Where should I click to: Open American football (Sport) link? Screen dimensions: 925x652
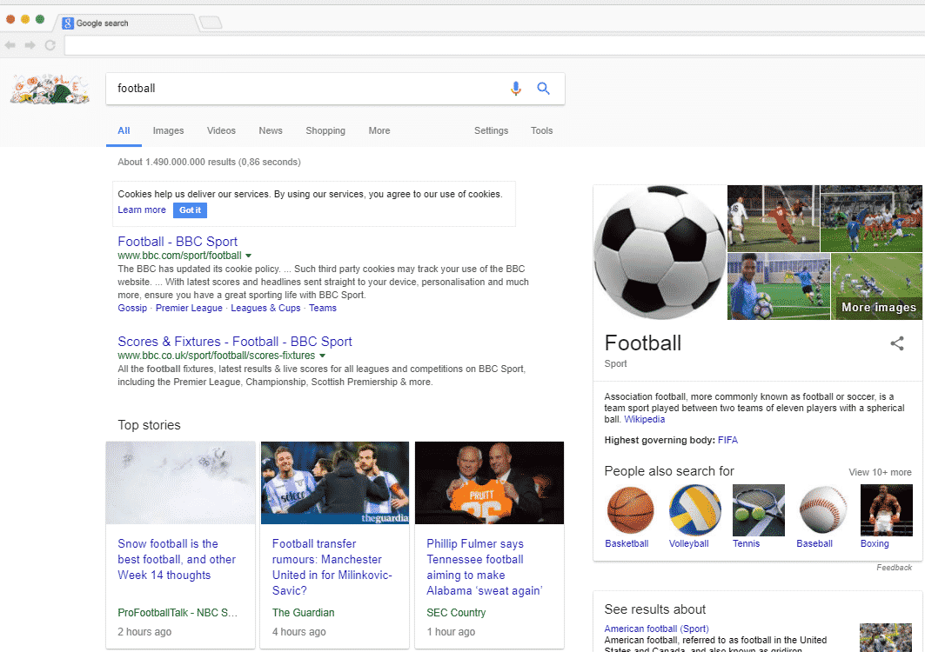(x=656, y=629)
